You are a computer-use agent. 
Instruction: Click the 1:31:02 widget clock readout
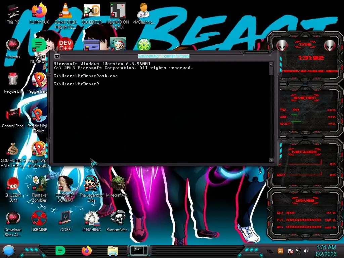pos(311,58)
